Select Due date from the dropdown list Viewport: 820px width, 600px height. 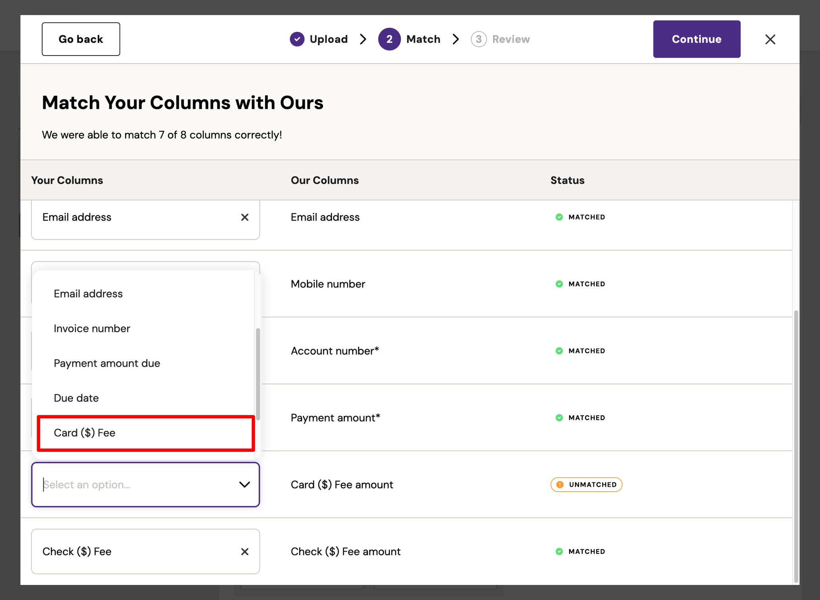(x=76, y=397)
